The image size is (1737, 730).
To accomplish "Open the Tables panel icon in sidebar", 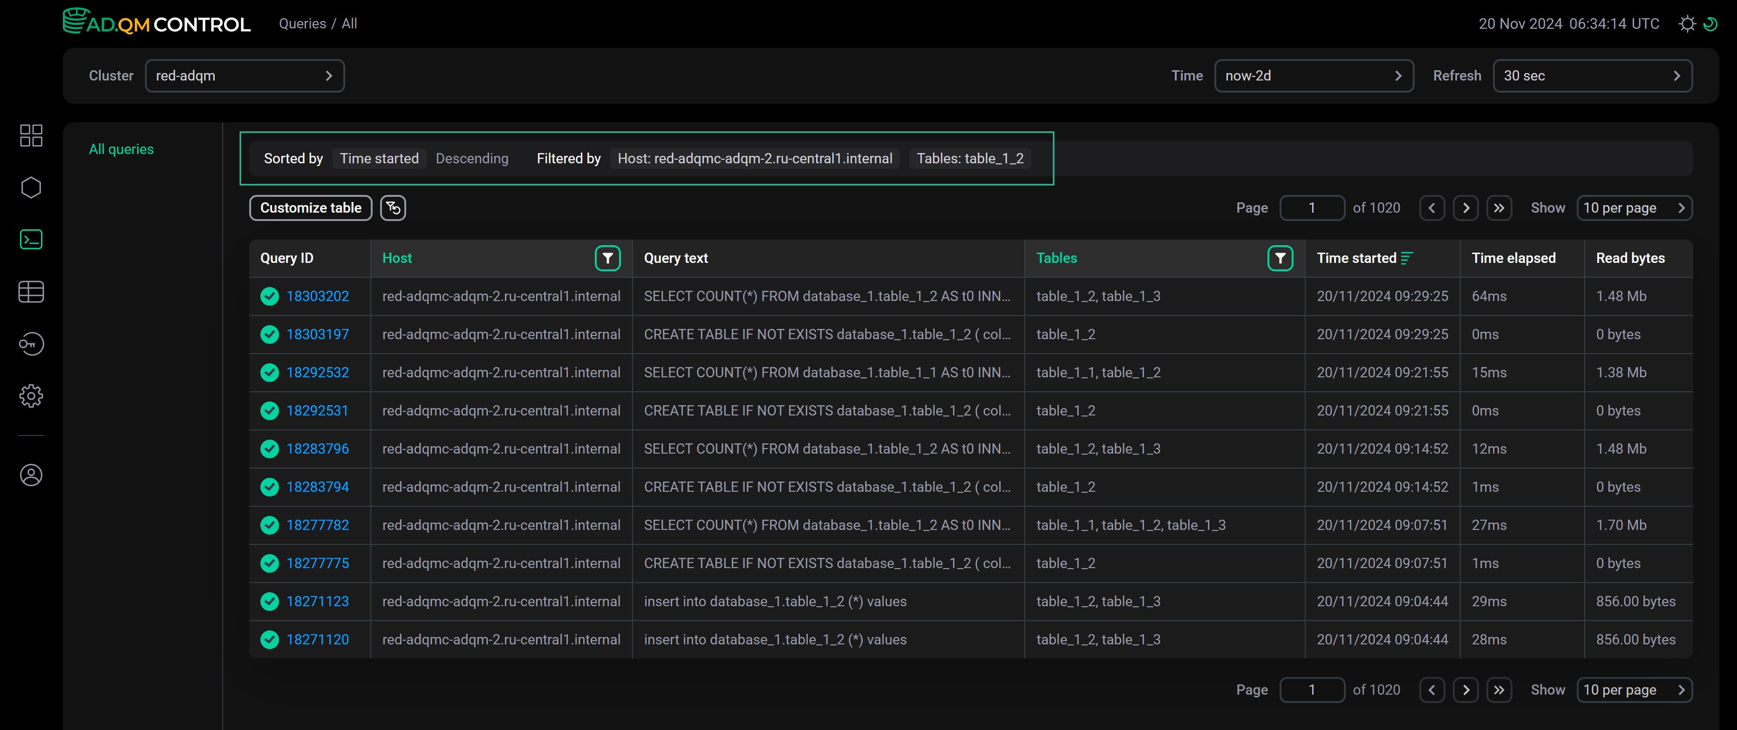I will tap(31, 292).
